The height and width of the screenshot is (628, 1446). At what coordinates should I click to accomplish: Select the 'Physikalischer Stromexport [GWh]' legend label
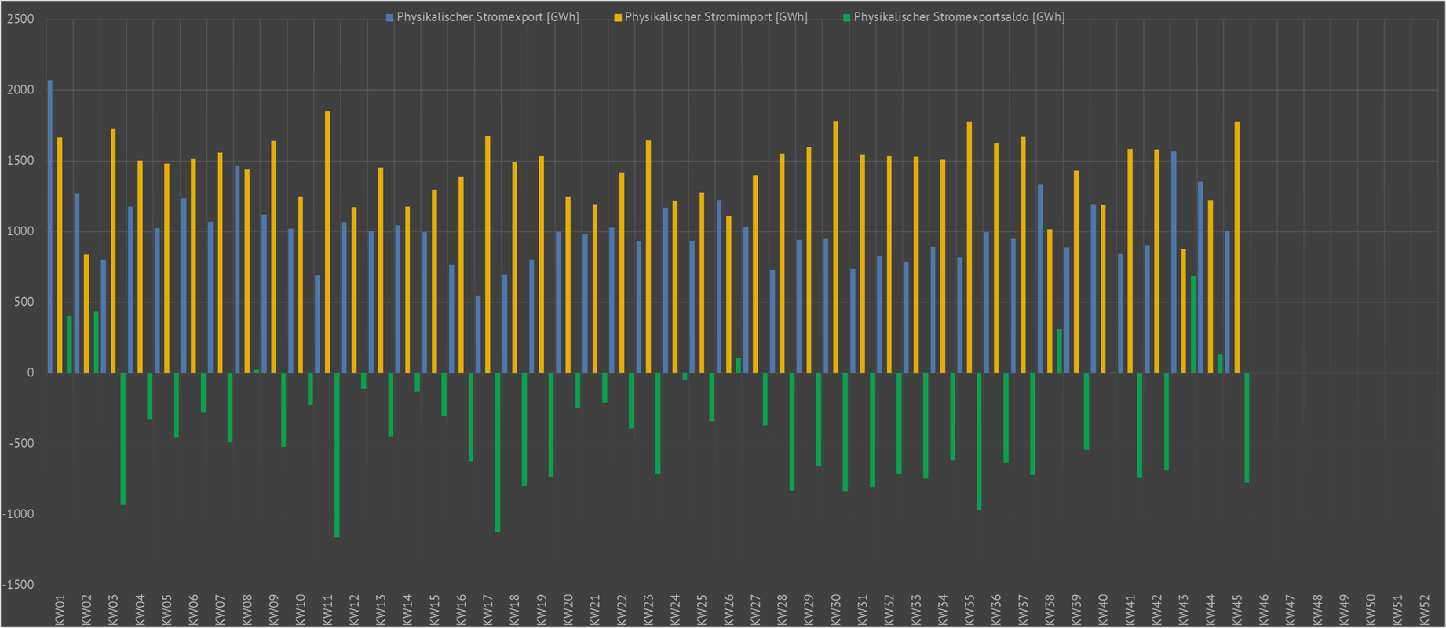pyautogui.click(x=487, y=17)
